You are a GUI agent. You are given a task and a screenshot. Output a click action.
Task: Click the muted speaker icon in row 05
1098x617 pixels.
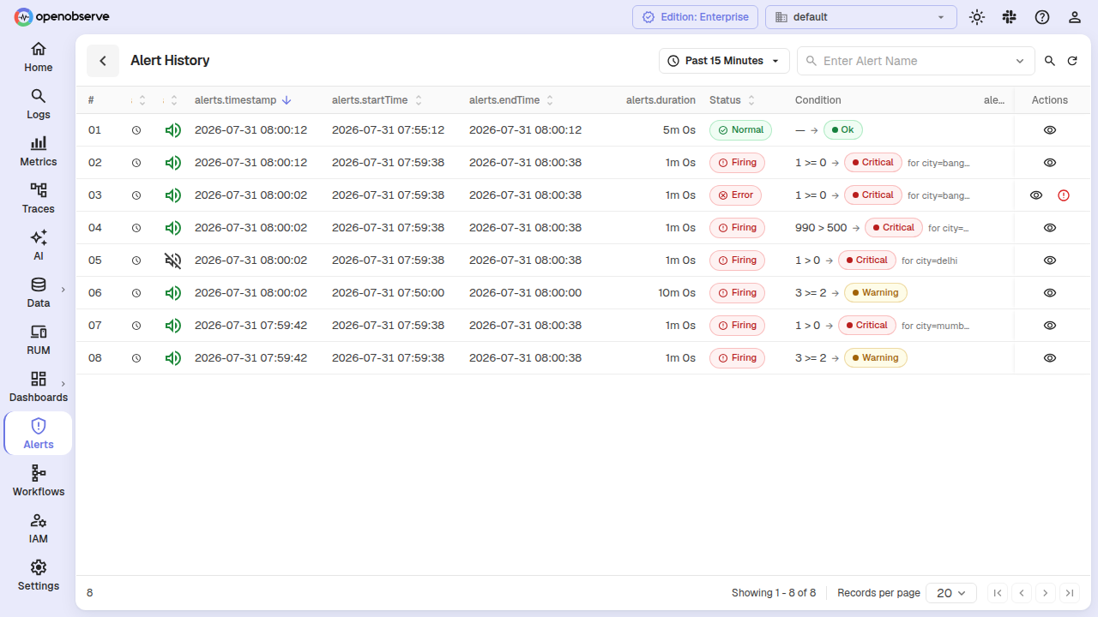click(173, 261)
